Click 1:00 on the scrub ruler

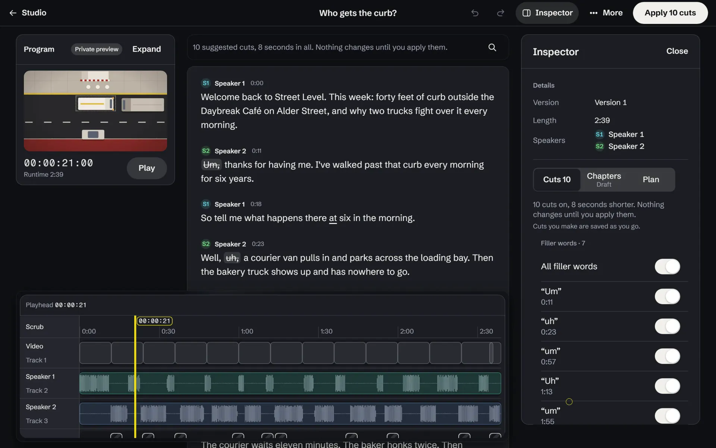pos(247,331)
